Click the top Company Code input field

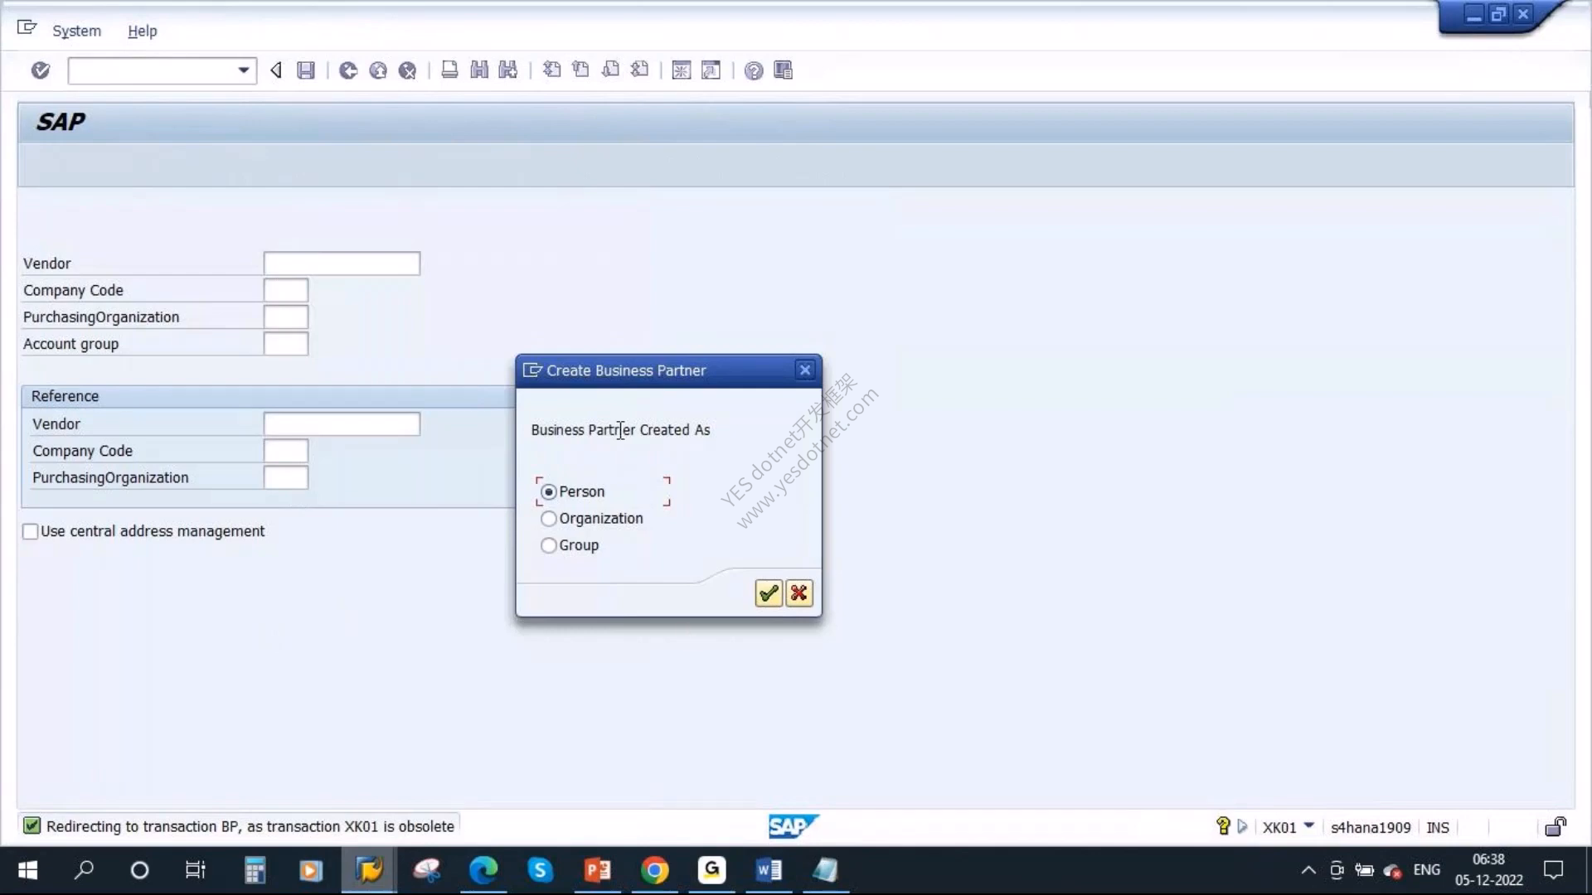click(286, 290)
